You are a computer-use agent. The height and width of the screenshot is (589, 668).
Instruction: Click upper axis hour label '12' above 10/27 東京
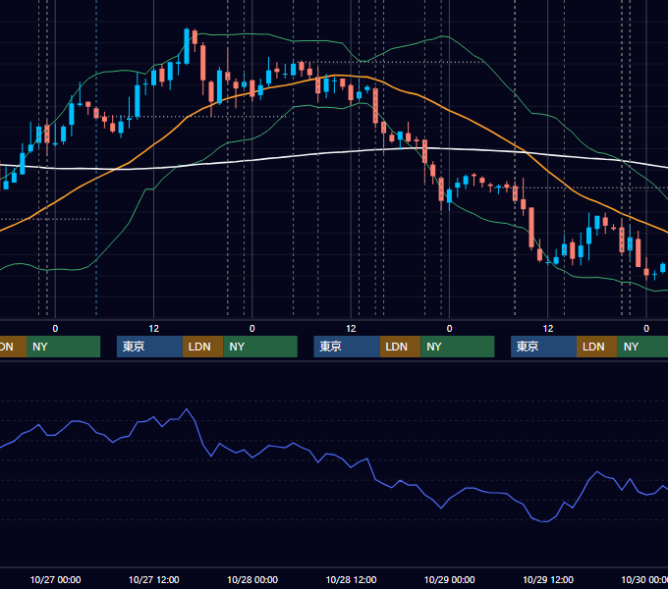[x=154, y=329]
